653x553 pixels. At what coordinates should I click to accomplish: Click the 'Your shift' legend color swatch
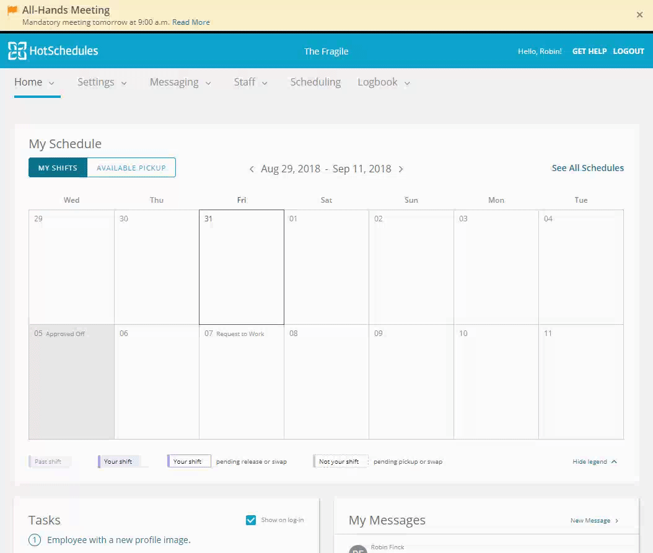(x=119, y=462)
